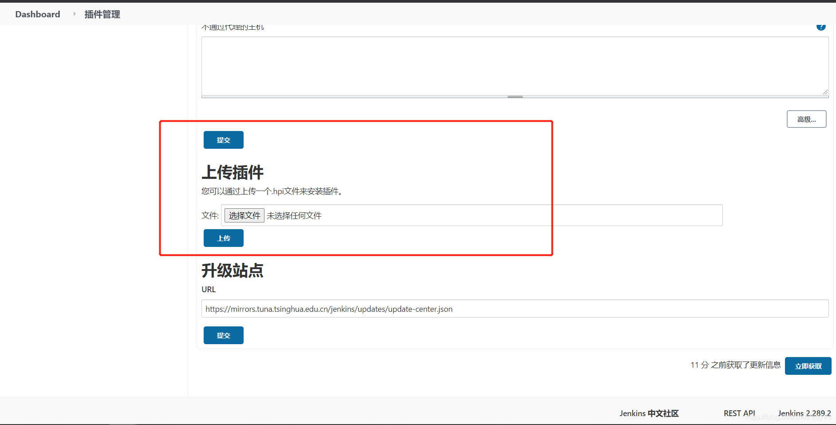836x425 pixels.
Task: Click the 11 分 之前获取了更新信息 status text
Action: point(736,365)
